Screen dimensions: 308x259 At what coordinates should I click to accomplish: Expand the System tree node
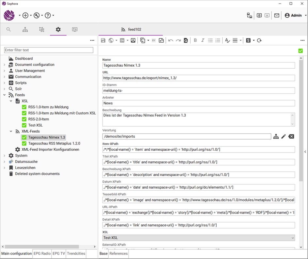4,156
